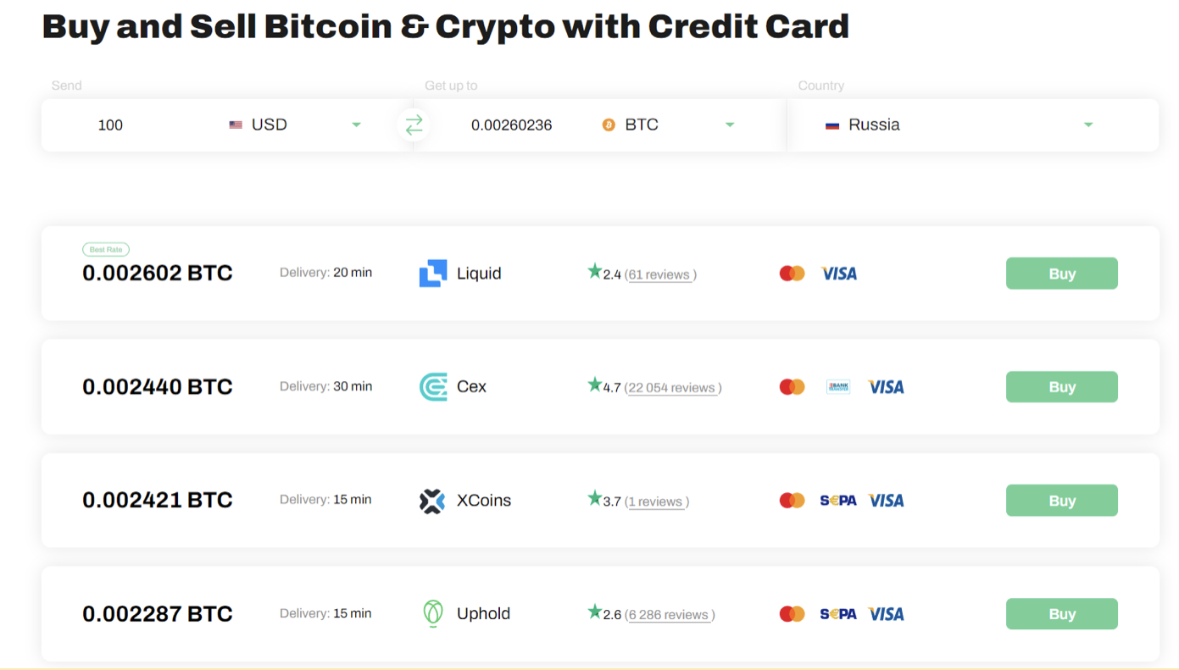Open the Country dropdown arrow

1088,125
